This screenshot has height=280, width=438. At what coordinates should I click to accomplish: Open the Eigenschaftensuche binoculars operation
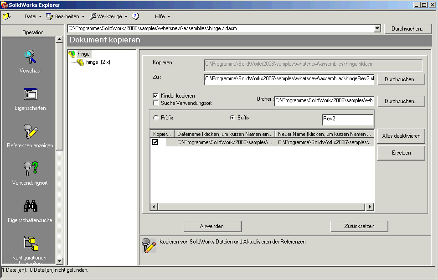click(x=30, y=211)
